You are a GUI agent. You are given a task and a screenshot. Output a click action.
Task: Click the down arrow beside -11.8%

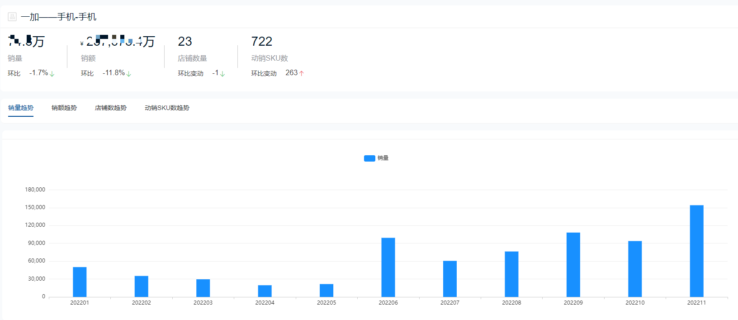click(x=129, y=74)
